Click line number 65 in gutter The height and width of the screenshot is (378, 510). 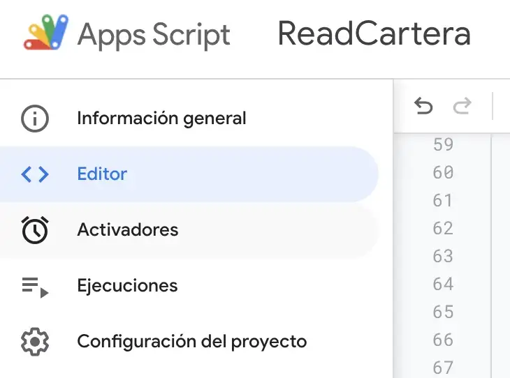click(443, 312)
